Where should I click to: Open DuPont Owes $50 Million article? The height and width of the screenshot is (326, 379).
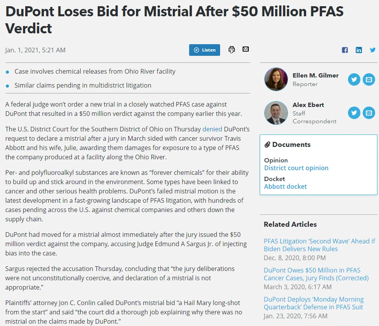tap(316, 274)
